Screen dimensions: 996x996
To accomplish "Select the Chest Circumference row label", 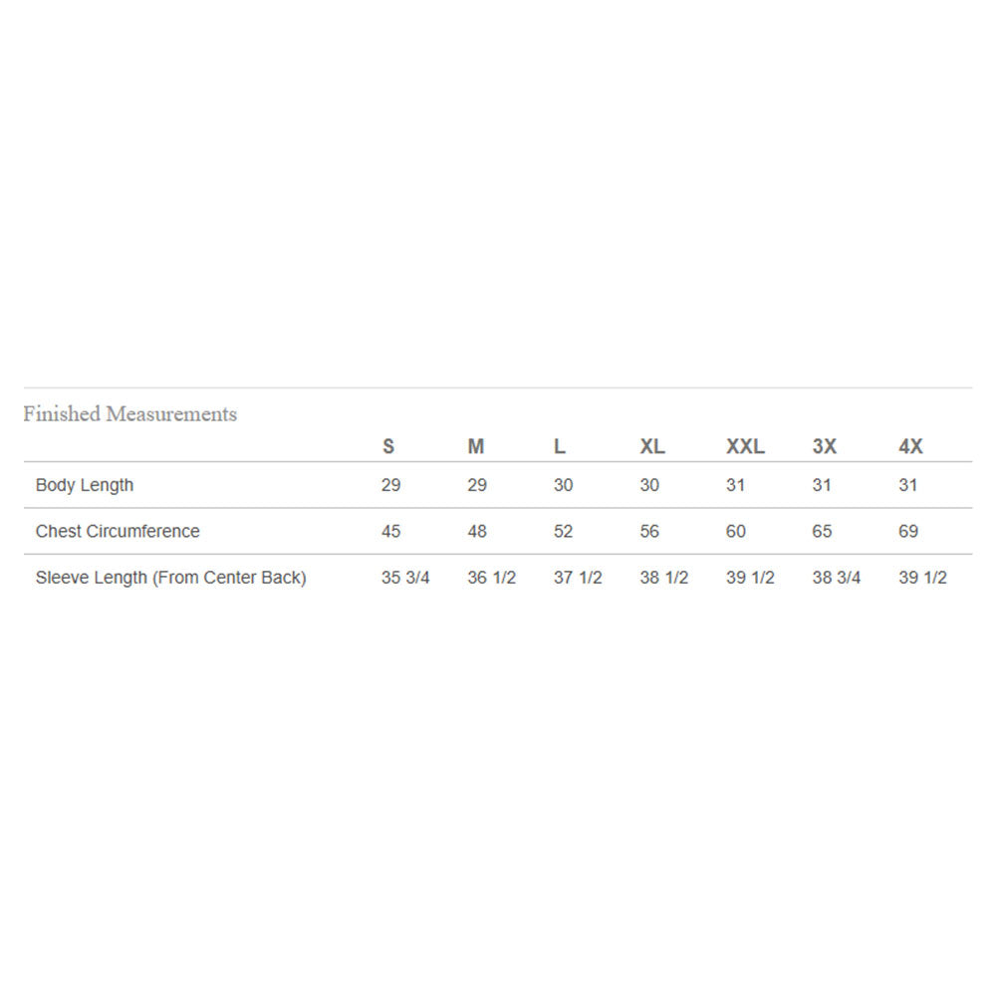I will (118, 532).
